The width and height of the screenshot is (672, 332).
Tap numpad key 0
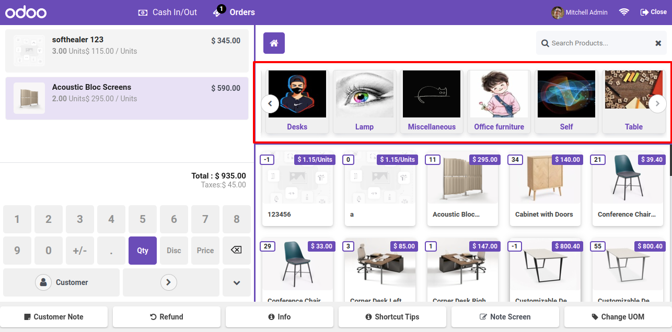tap(49, 251)
